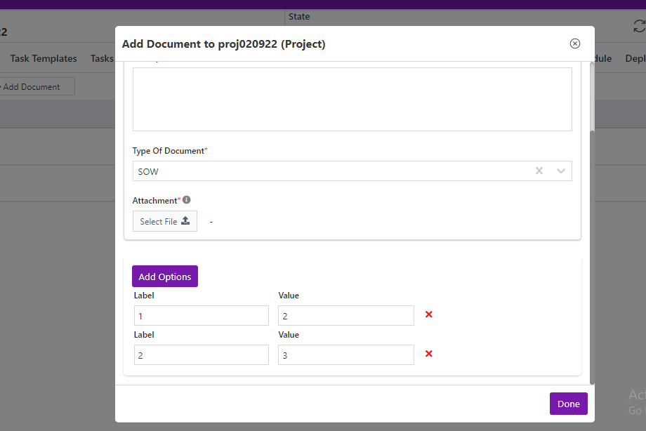Click the red X to remove second option row
646x431 pixels.
pos(428,354)
